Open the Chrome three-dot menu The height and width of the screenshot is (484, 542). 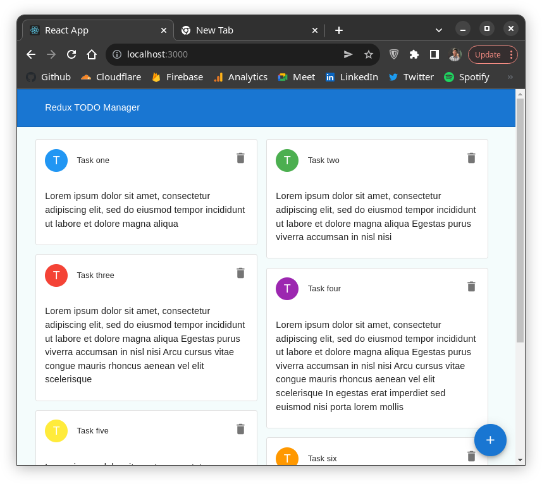(511, 54)
